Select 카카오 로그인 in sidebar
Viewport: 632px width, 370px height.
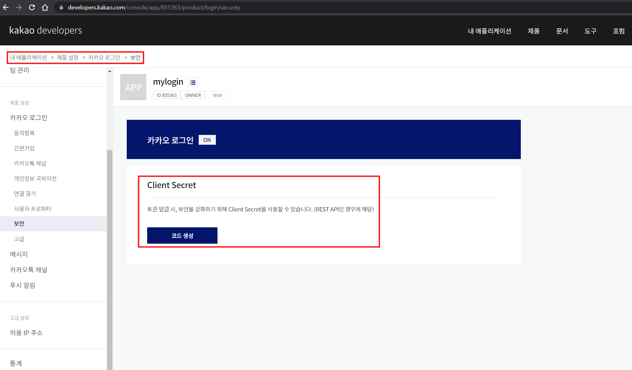[29, 118]
